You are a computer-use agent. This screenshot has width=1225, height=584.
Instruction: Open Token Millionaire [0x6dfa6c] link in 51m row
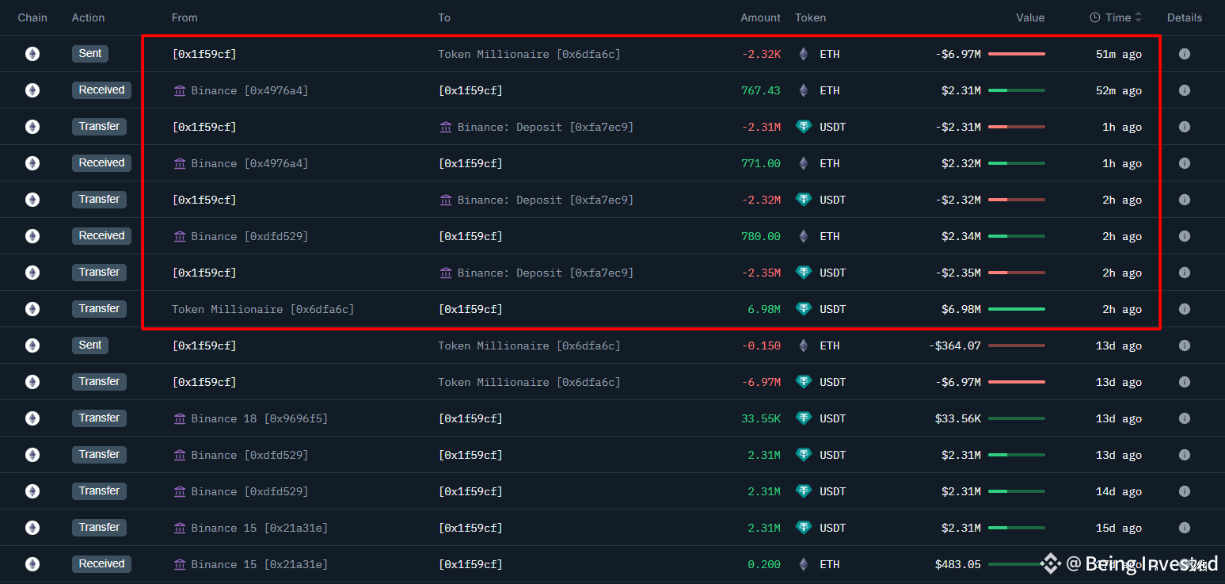pos(529,54)
